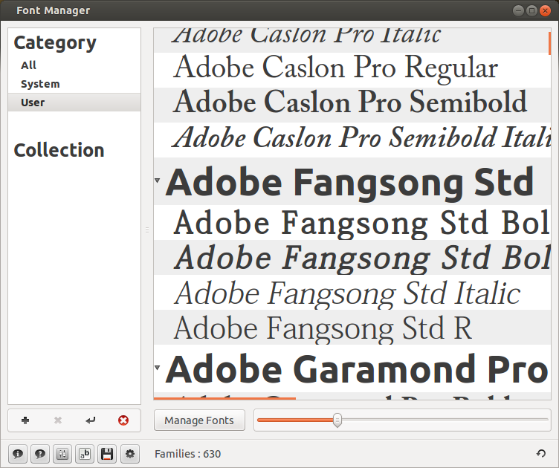Viewport: 559px width, 468px height.
Task: Click the orange vertical scrollbar in font list
Action: point(550,42)
